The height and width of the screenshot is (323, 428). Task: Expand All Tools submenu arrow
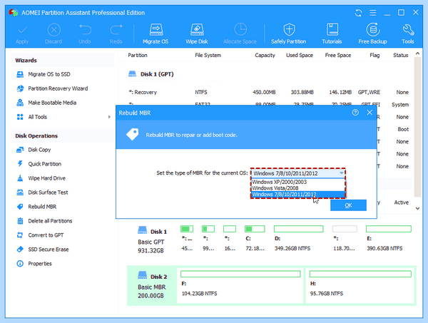pos(109,117)
